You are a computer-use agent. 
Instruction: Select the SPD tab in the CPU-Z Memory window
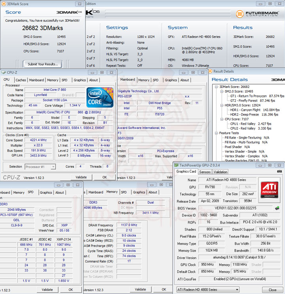click(x=123, y=192)
